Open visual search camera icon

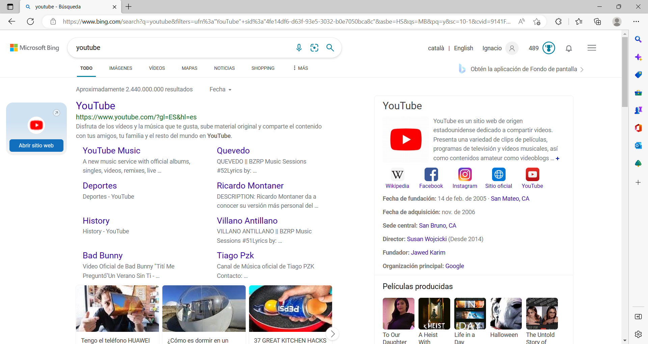click(x=314, y=48)
